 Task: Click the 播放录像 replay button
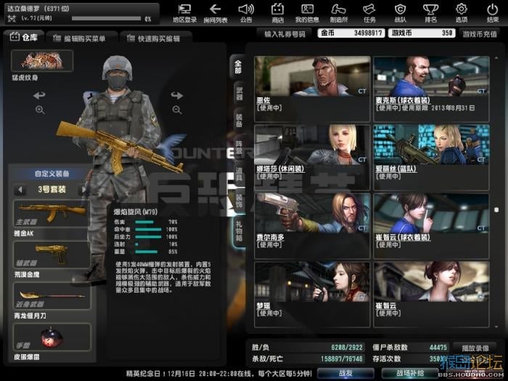[475, 348]
